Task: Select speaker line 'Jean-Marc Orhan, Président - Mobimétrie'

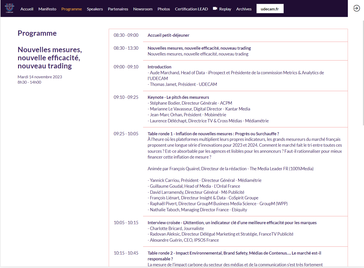Action: (x=187, y=115)
